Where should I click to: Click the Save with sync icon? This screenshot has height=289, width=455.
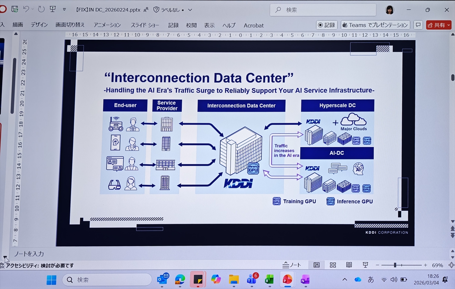click(15, 9)
